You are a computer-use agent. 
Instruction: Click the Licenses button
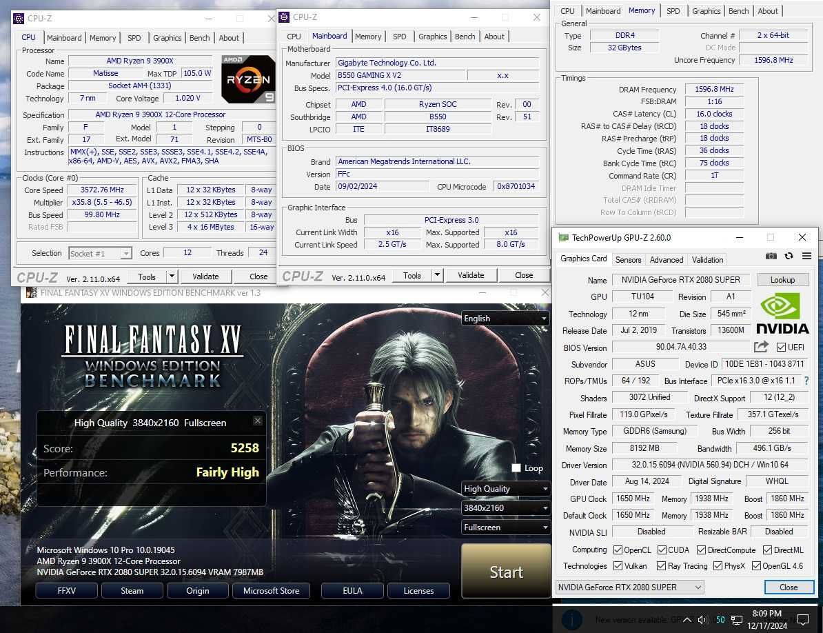coord(418,590)
